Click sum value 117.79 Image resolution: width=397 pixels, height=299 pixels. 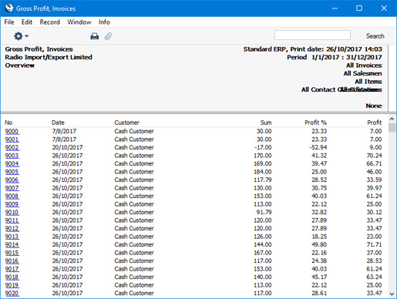coord(263,180)
